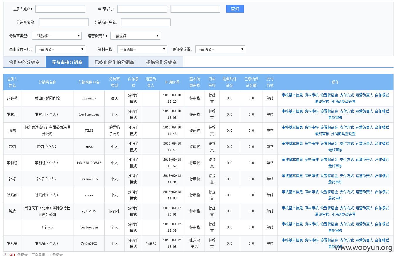Click username cell testwooyun

tap(89, 227)
